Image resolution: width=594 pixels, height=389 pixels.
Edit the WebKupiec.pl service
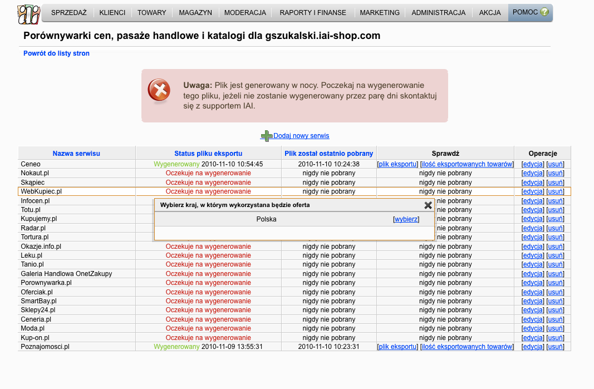[533, 191]
